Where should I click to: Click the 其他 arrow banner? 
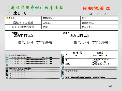[63, 75]
